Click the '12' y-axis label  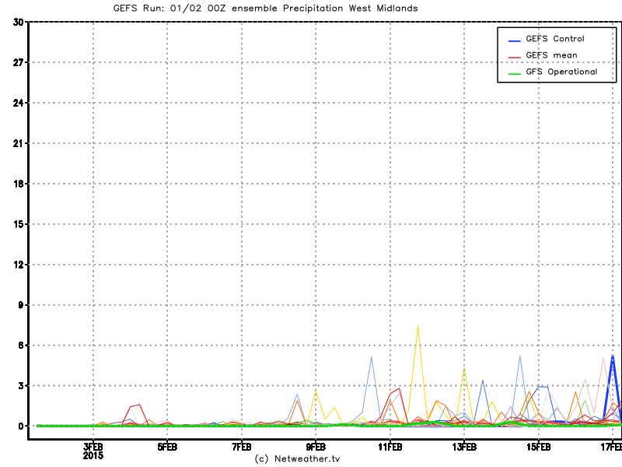tap(18, 265)
